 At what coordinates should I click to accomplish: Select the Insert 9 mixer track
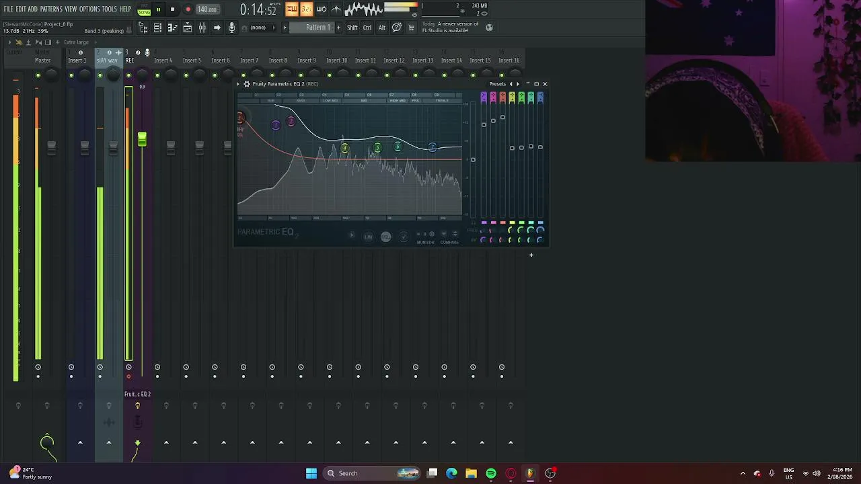(x=307, y=61)
